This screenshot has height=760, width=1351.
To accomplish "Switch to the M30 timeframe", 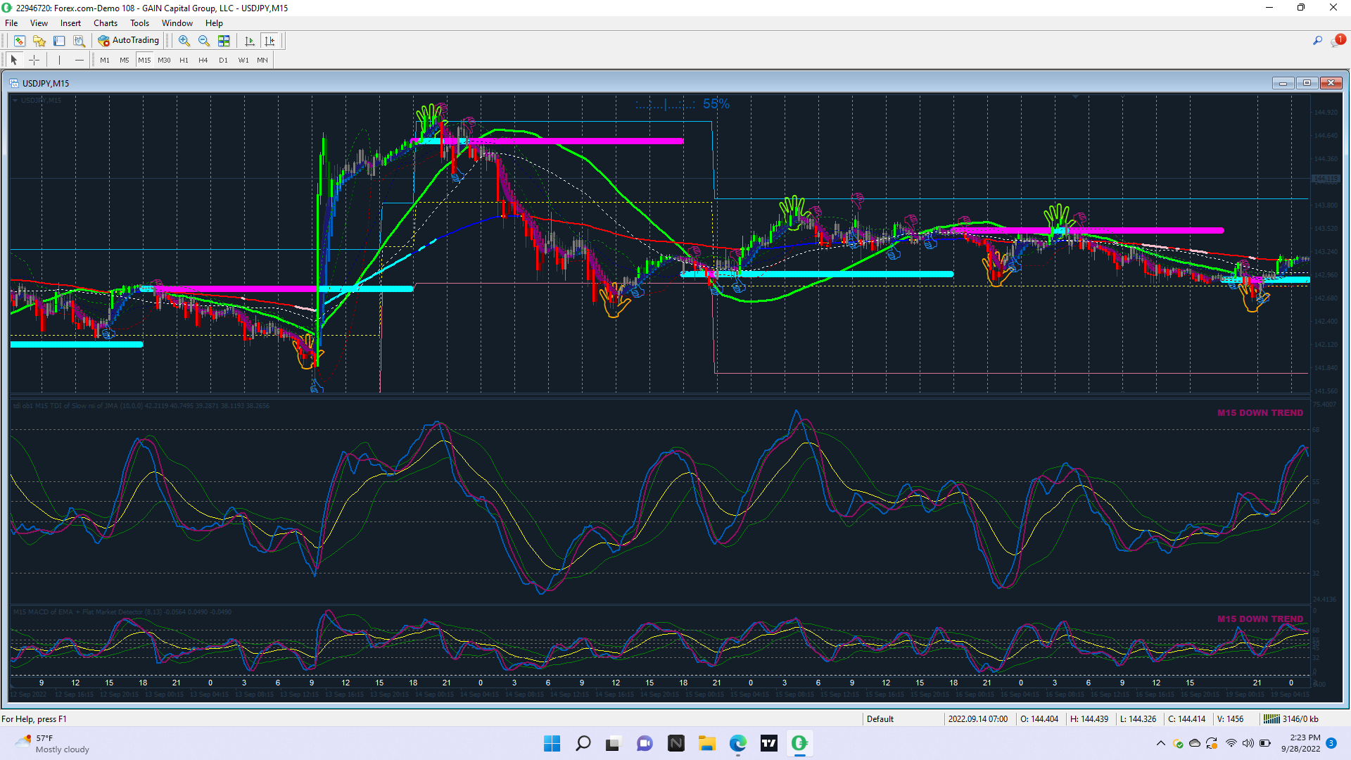I will coord(164,60).
